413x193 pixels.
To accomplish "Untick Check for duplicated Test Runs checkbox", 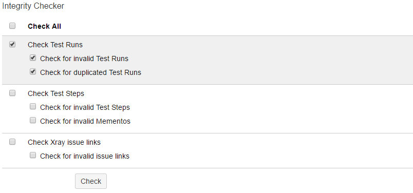I will tap(33, 72).
